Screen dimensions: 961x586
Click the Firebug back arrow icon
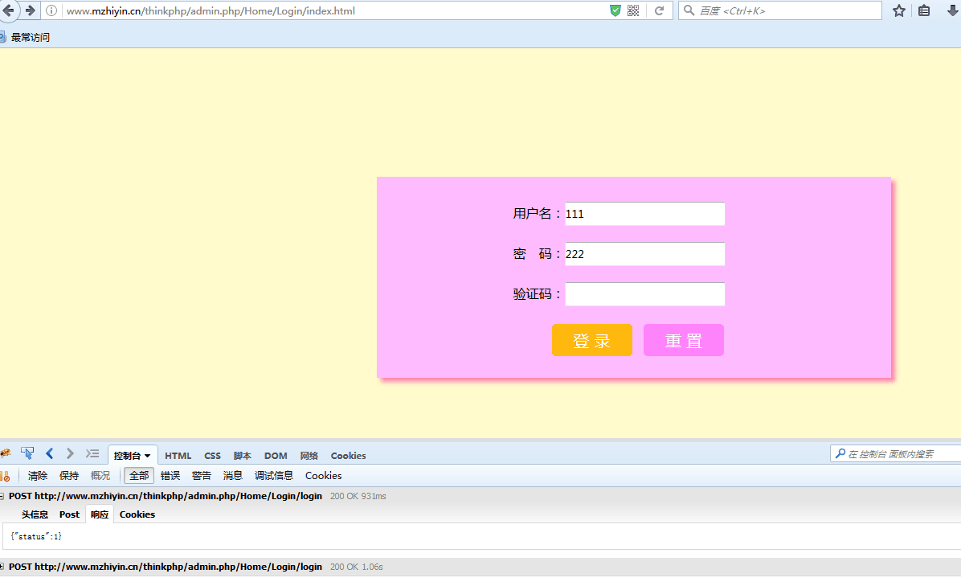click(49, 453)
